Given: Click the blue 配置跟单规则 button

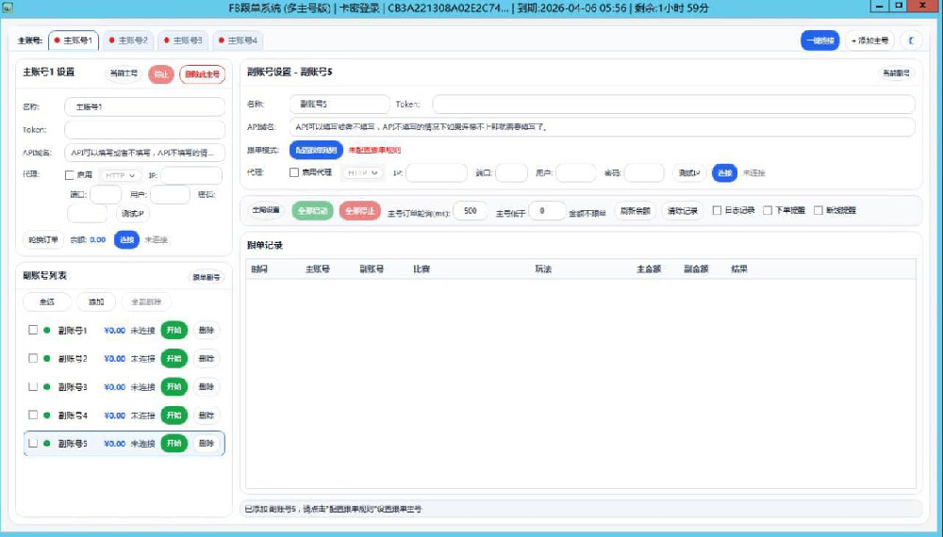Looking at the screenshot, I should (x=316, y=150).
